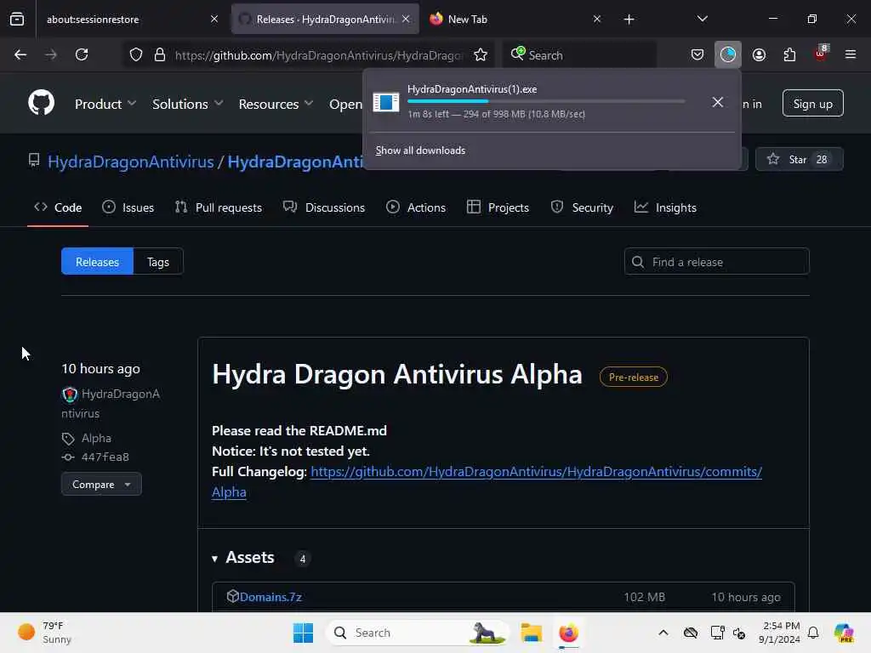The image size is (871, 653).
Task: Click the Windows taskbar Search box
Action: 418,633
